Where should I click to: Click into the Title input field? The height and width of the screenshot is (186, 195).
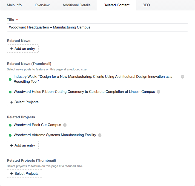click(97, 27)
